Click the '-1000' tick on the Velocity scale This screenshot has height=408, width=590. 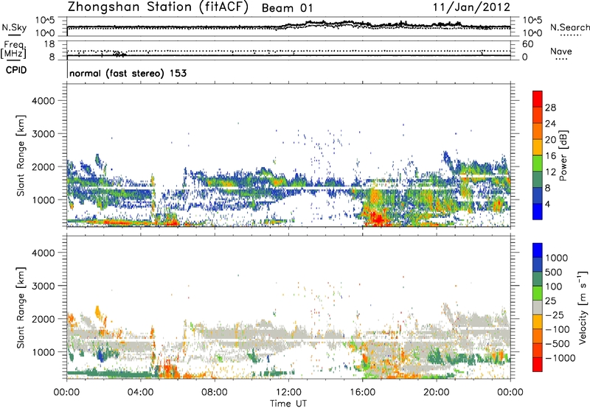pyautogui.click(x=560, y=358)
